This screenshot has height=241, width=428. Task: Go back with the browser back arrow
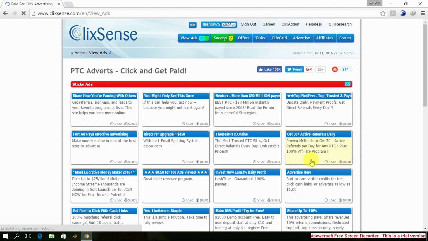tap(5, 13)
